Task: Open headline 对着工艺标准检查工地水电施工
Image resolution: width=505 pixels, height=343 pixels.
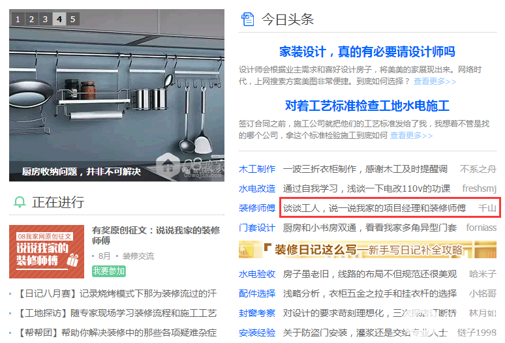Action: pos(367,106)
